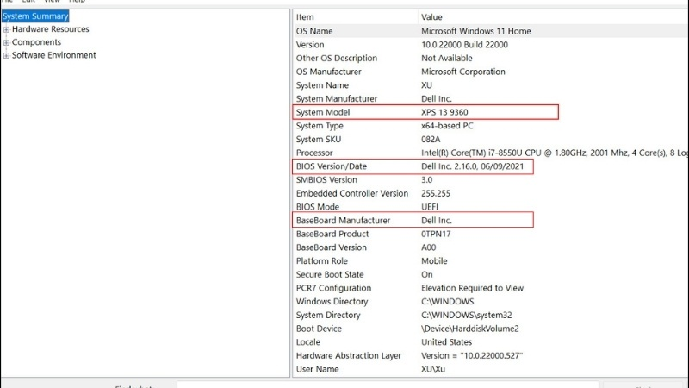Select the Secure Boot State row
This screenshot has height=388, width=689.
pos(491,274)
